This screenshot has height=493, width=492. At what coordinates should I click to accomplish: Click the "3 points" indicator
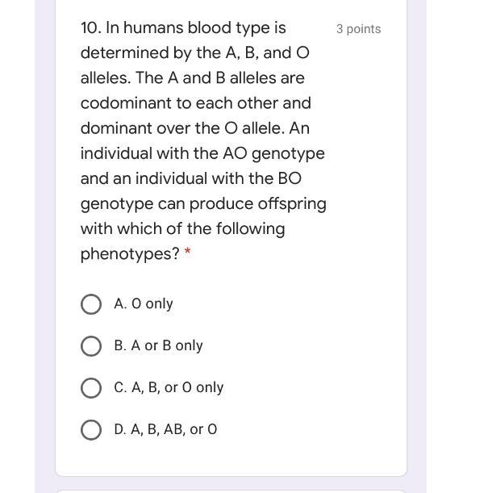click(x=358, y=29)
